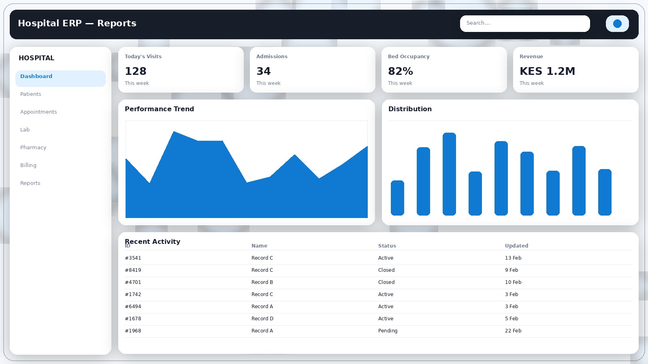Image resolution: width=648 pixels, height=364 pixels.
Task: Sort by the Status column header
Action: 387,246
